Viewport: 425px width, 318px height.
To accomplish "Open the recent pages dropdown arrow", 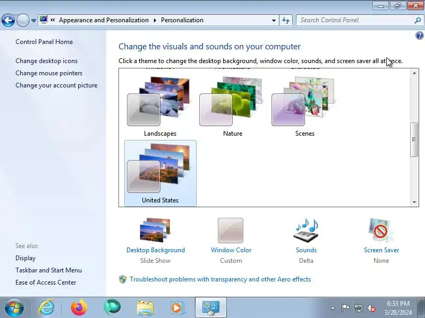I will (x=33, y=21).
